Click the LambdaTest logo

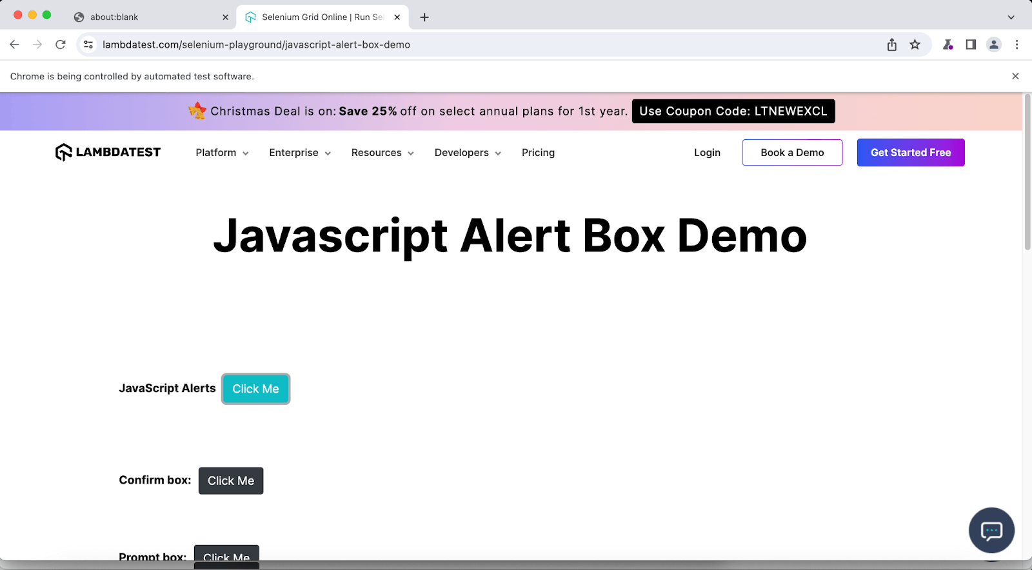[108, 152]
